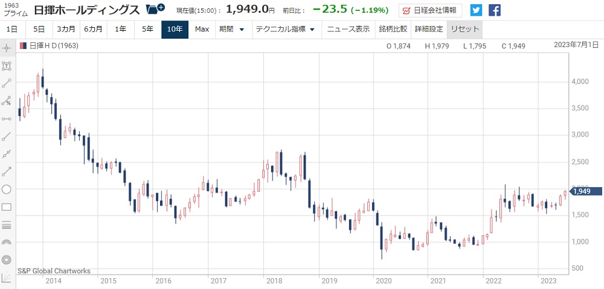Select the horizontal segment tool

[x=7, y=119]
